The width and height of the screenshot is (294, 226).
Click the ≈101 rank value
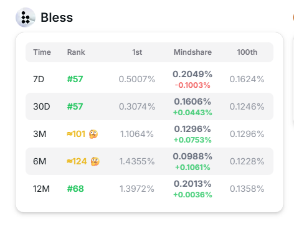[x=76, y=134]
